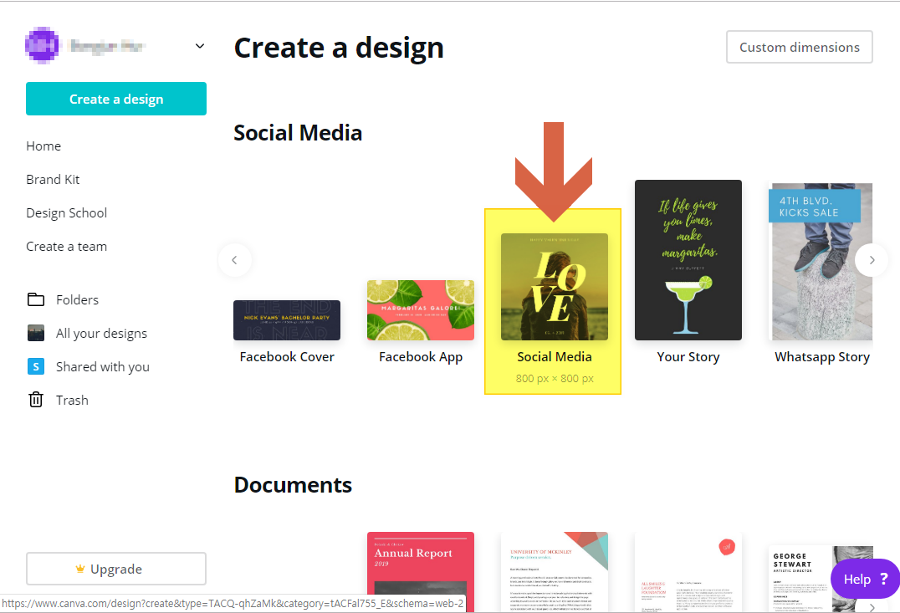Click the teal Create a design button
Image resolution: width=900 pixels, height=613 pixels.
[x=116, y=99]
